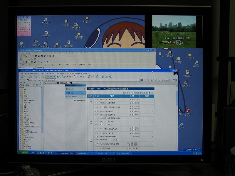Click Windows スタート button
235x176 pixels.
tap(23, 153)
